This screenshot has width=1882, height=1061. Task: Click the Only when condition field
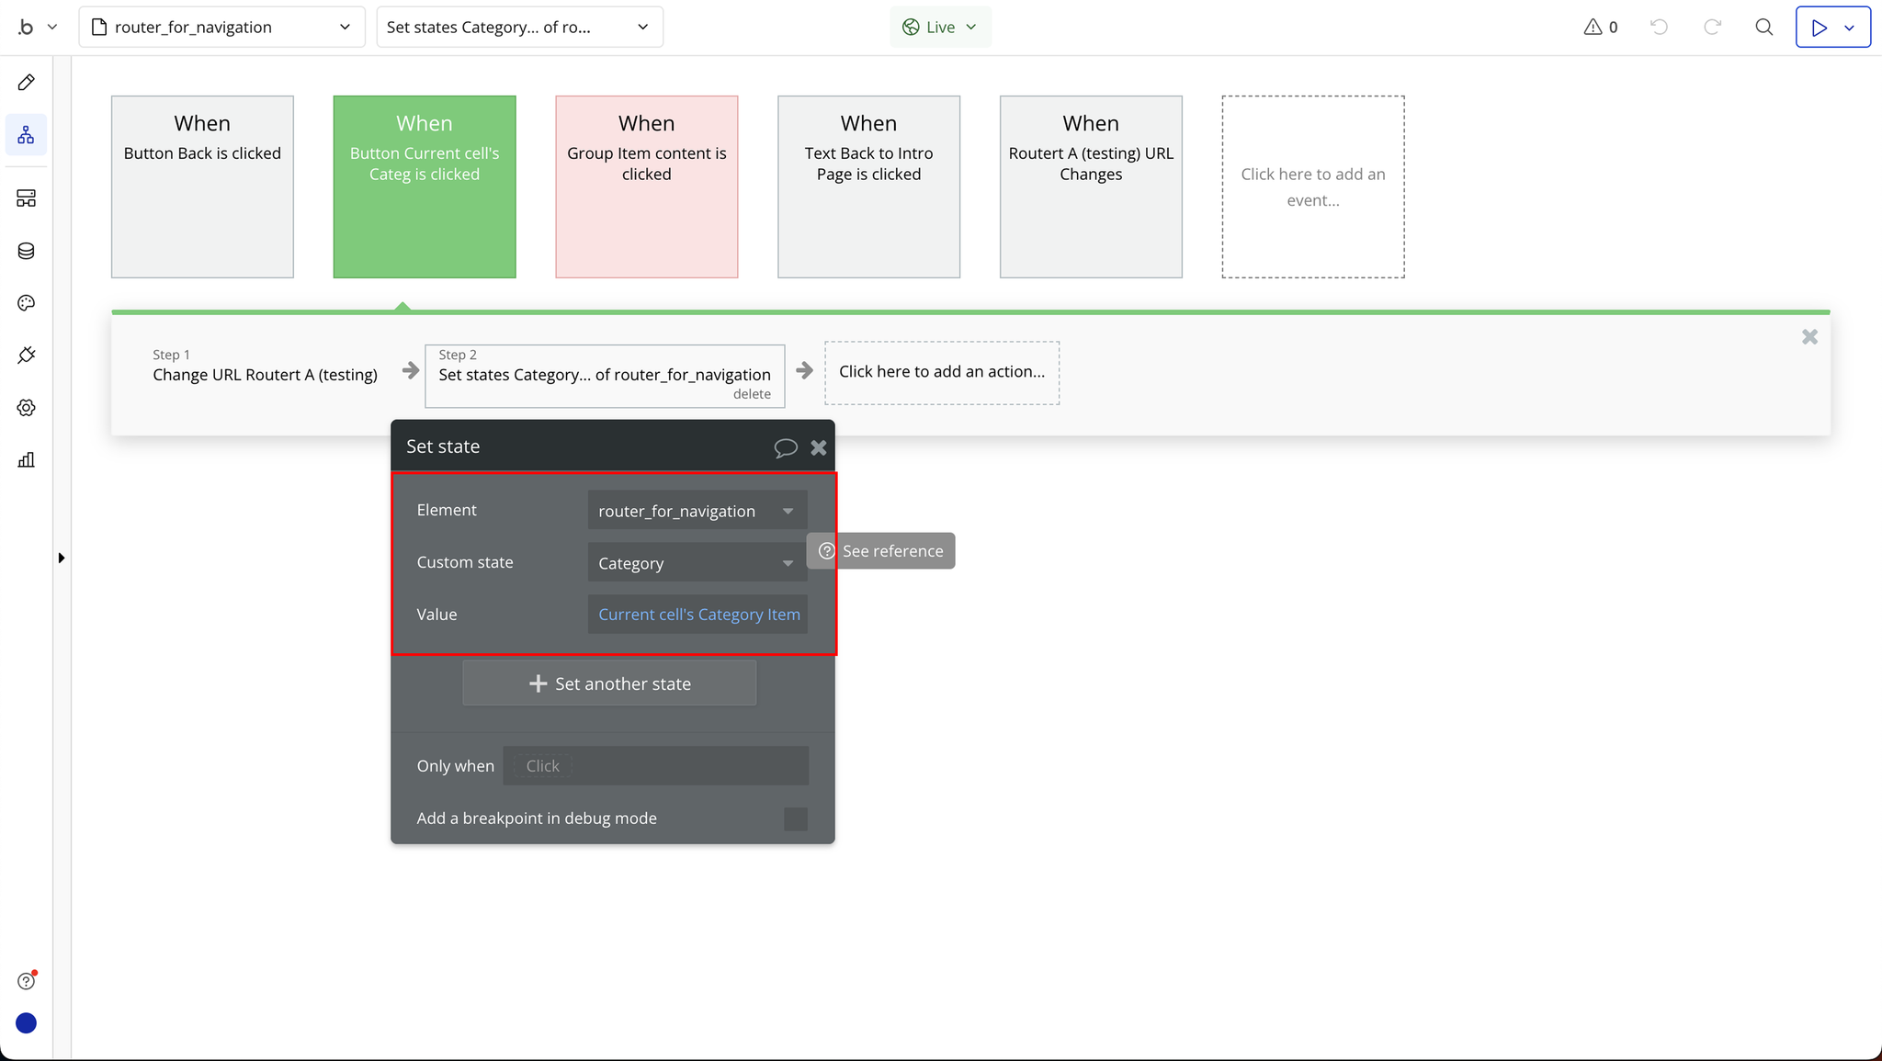pos(655,766)
